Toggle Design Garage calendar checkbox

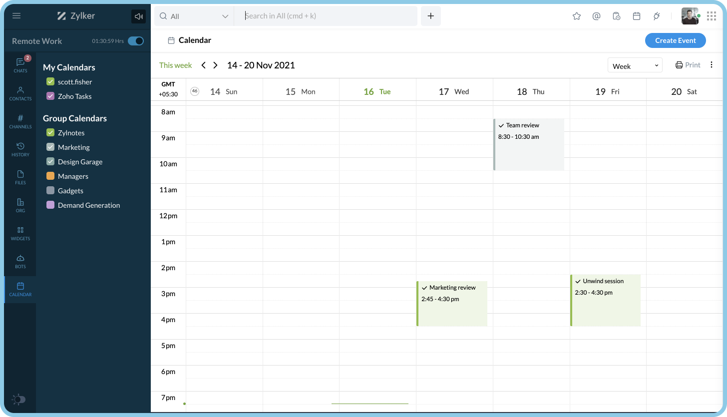click(50, 161)
